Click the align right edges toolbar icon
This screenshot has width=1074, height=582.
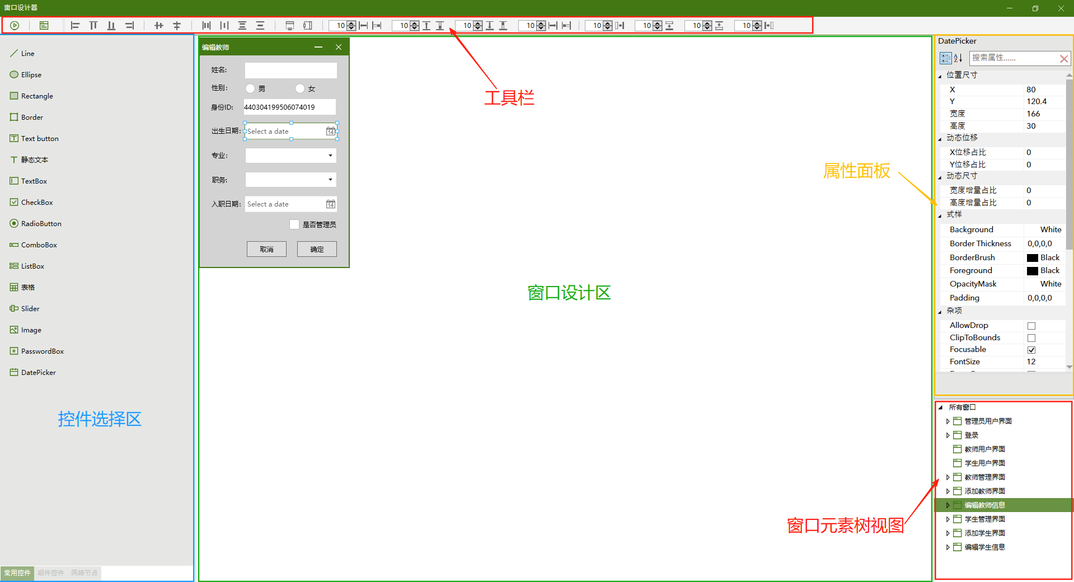tap(129, 25)
